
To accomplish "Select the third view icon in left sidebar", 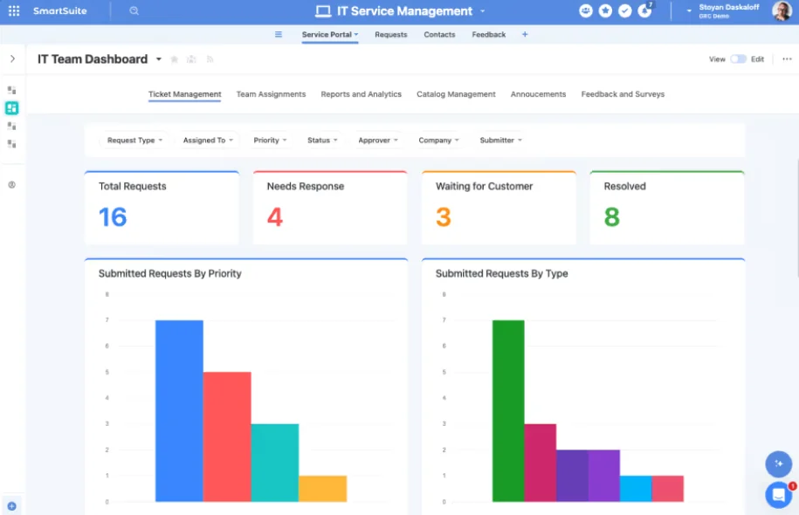I will click(11, 126).
